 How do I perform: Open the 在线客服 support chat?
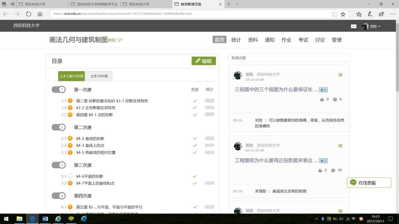[369, 183]
